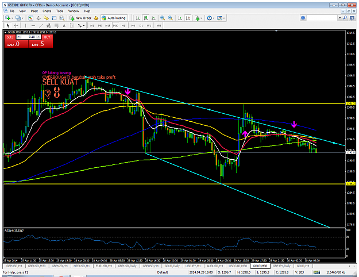Switch timeframe to H1
The width and height of the screenshot is (359, 277).
123,26
